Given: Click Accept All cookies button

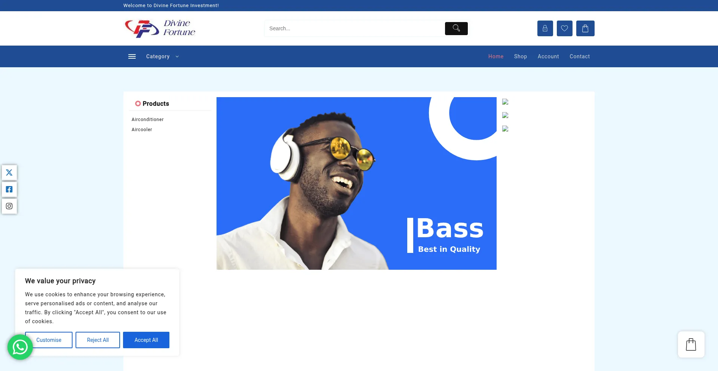Looking at the screenshot, I should (146, 340).
